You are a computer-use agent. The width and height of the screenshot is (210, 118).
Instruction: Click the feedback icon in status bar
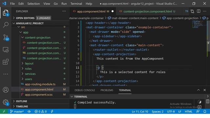(x=198, y=111)
